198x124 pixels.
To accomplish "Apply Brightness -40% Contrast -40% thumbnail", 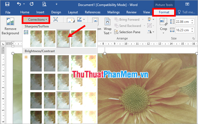I will pos(36,63).
